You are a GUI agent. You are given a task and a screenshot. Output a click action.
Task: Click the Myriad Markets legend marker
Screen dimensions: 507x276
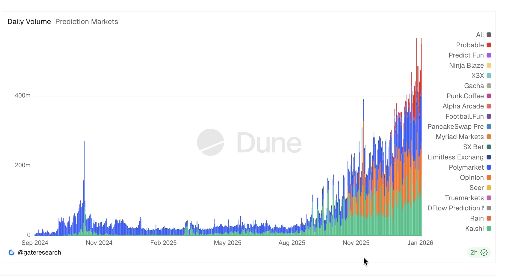pos(489,137)
